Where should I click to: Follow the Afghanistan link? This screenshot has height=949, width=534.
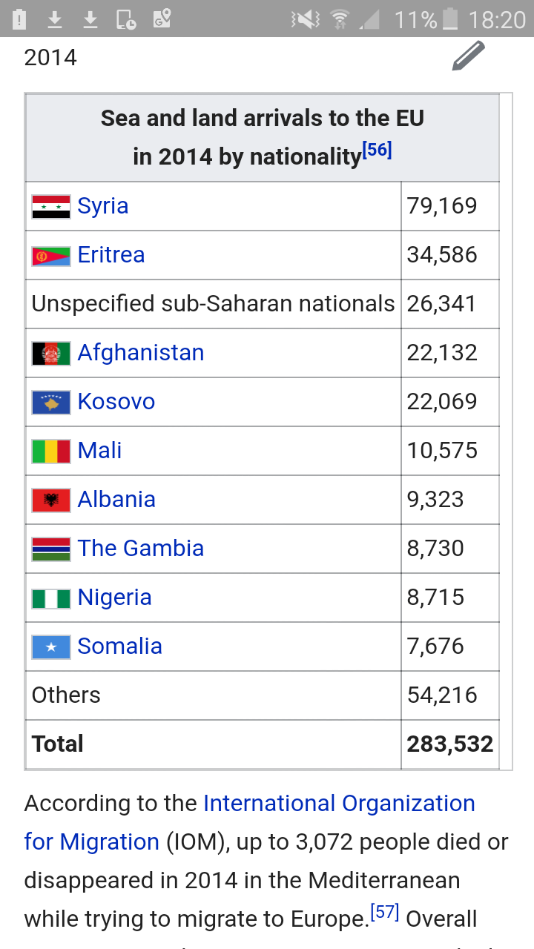pos(141,353)
